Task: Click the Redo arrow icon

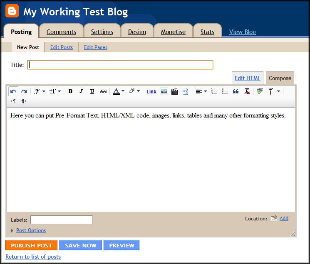Action: 24,91
